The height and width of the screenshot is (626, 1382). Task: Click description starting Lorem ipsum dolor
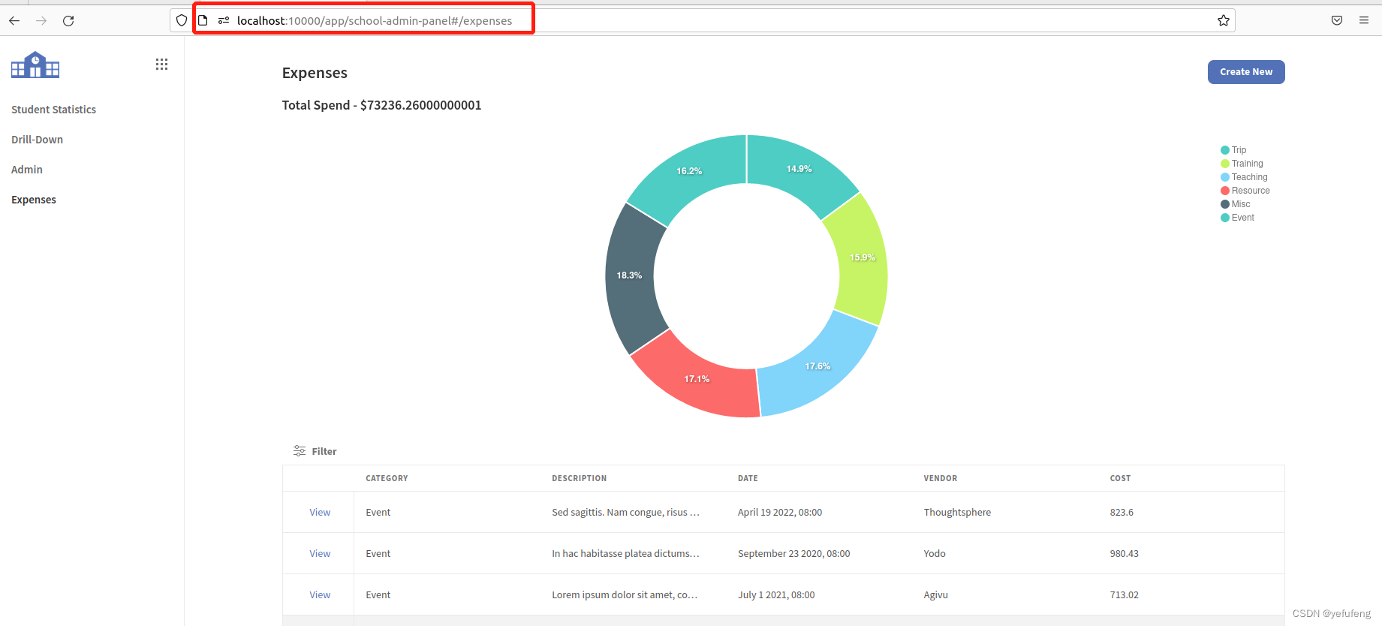click(625, 595)
